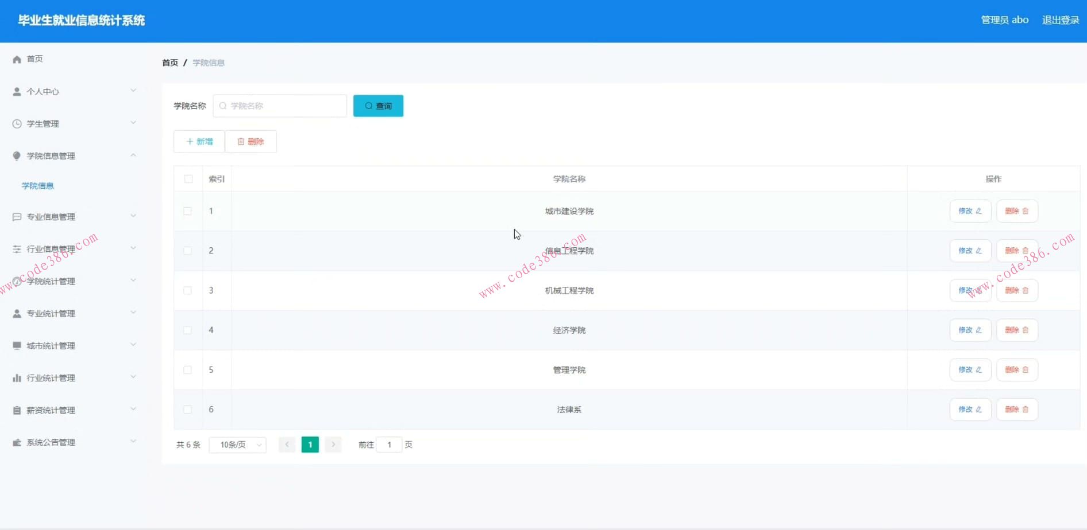Check the box for row 机械工程学院
Viewport: 1087px width, 530px height.
click(x=187, y=290)
